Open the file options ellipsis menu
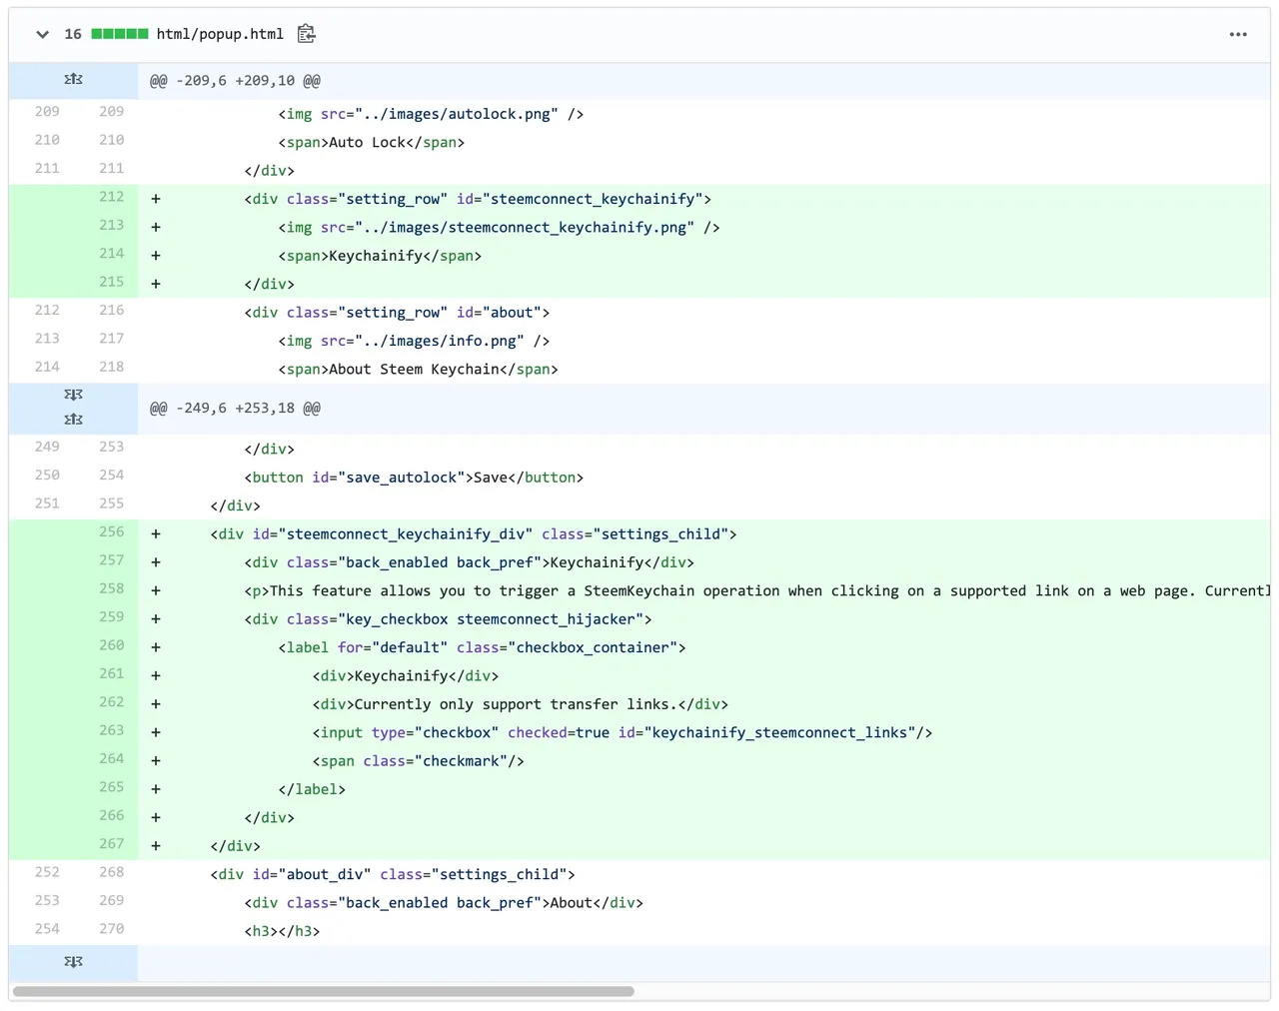The image size is (1279, 1011). 1238,34
